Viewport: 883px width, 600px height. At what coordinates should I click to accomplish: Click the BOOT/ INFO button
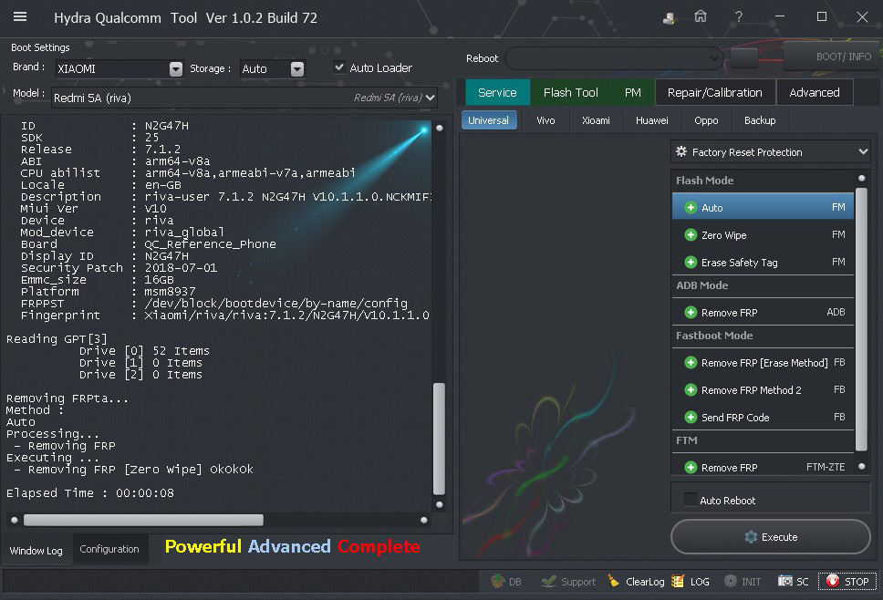point(831,57)
